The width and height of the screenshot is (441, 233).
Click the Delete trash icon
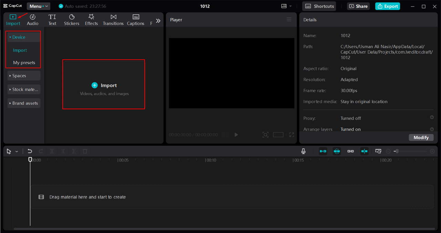[85, 151]
